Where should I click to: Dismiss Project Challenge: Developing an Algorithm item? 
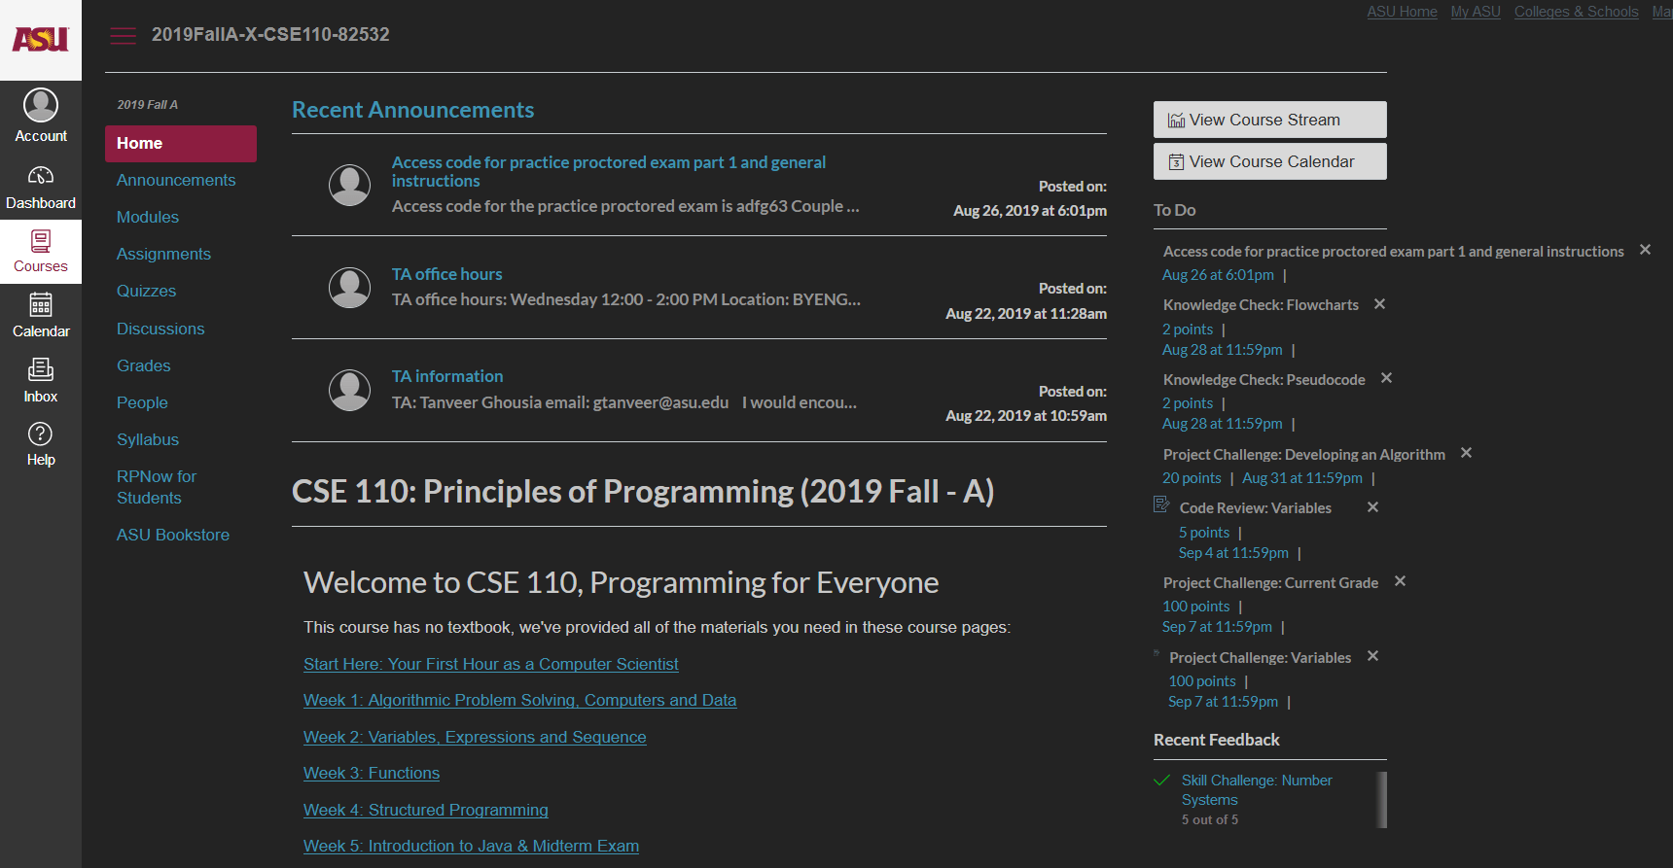click(1466, 453)
